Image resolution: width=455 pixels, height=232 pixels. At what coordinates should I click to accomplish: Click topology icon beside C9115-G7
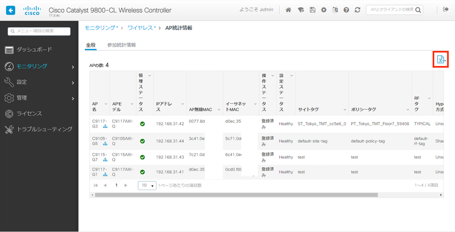[105, 160]
